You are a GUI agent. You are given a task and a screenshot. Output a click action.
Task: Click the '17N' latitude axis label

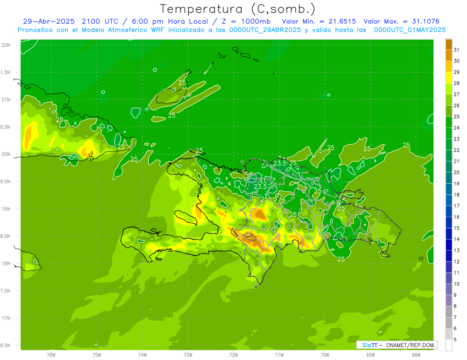[x=6, y=318]
